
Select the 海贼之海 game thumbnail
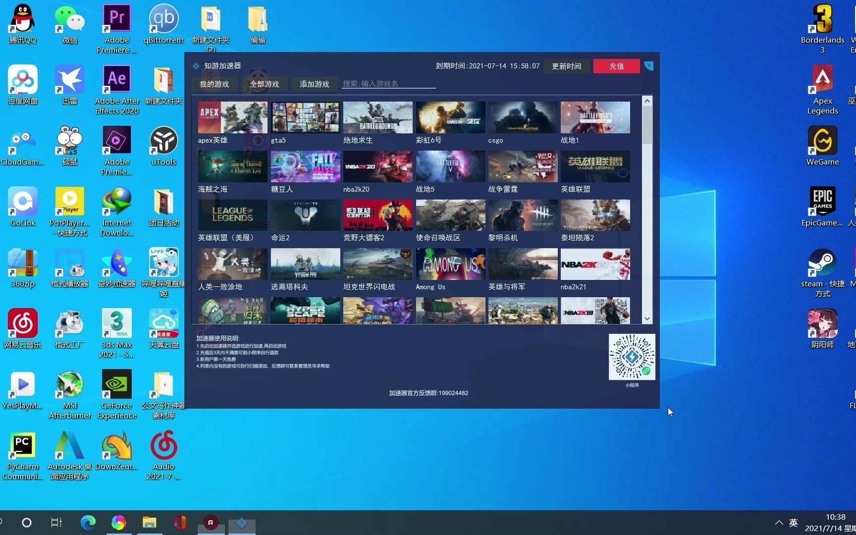pyautogui.click(x=232, y=166)
